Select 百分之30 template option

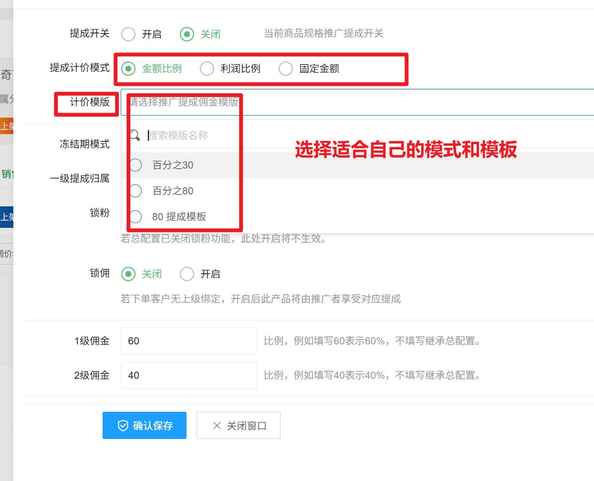pyautogui.click(x=173, y=165)
